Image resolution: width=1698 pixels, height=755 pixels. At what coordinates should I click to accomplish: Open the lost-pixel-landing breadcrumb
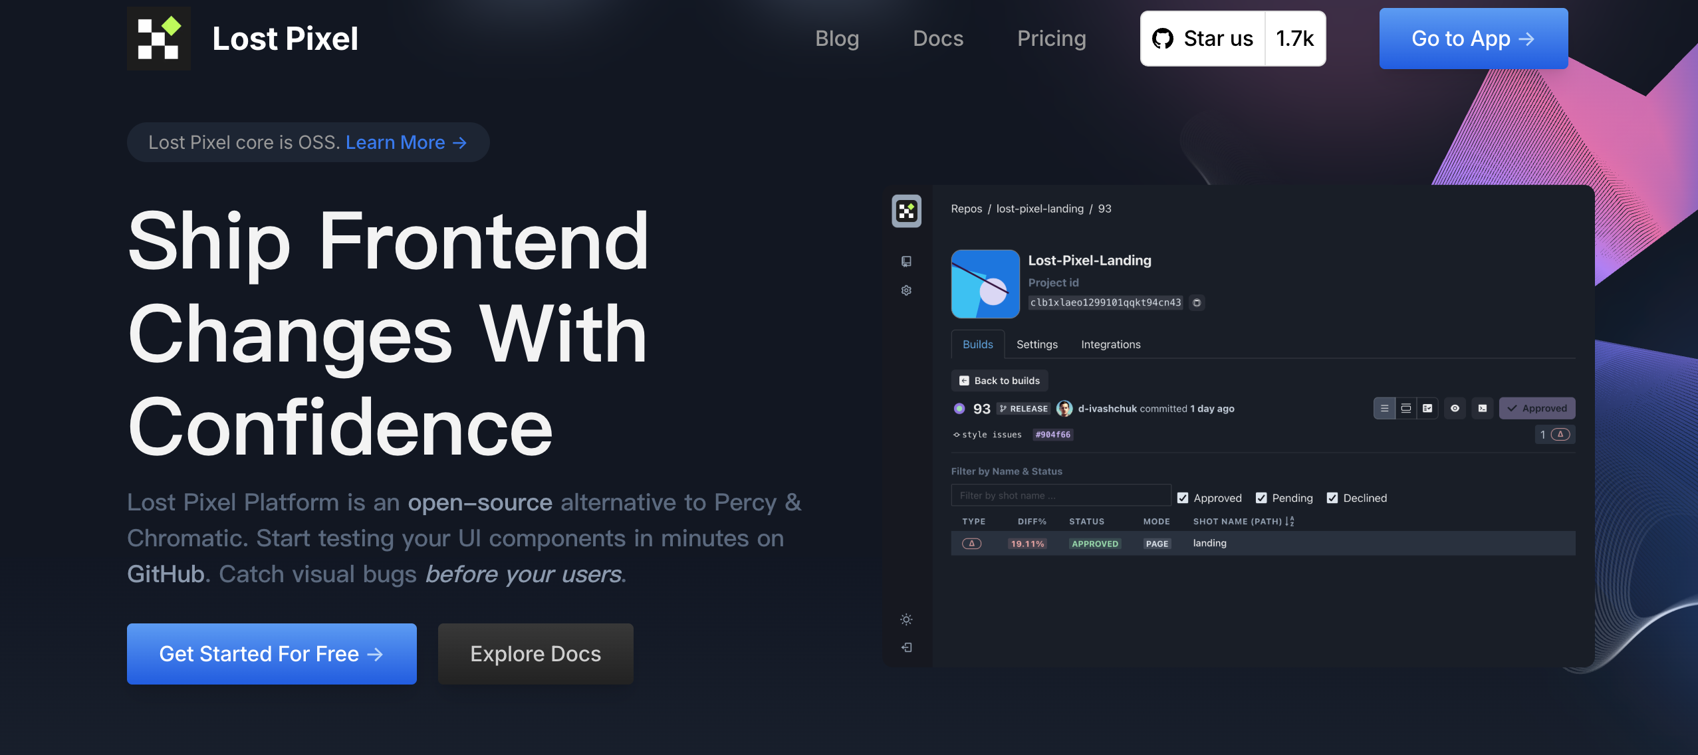[1040, 209]
